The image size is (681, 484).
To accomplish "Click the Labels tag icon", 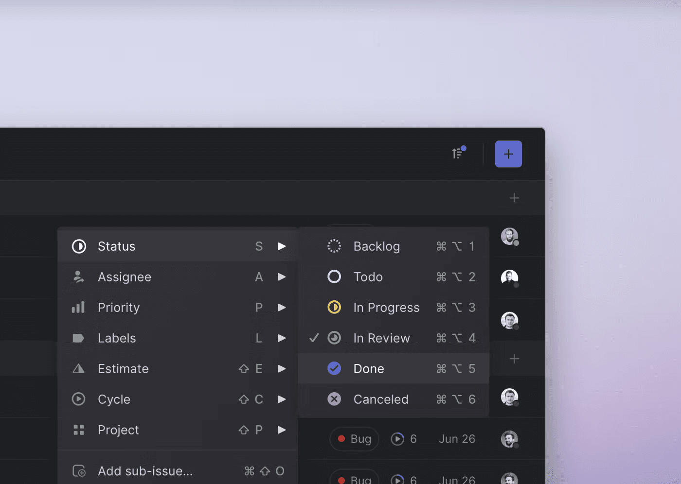I will coord(78,338).
